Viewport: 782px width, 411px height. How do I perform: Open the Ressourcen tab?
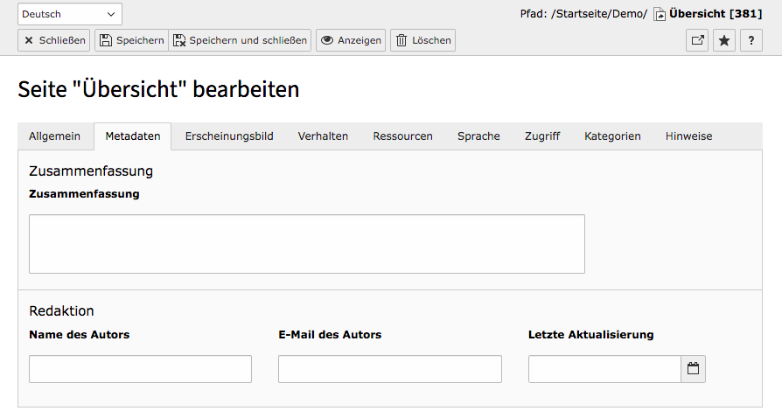click(x=403, y=136)
